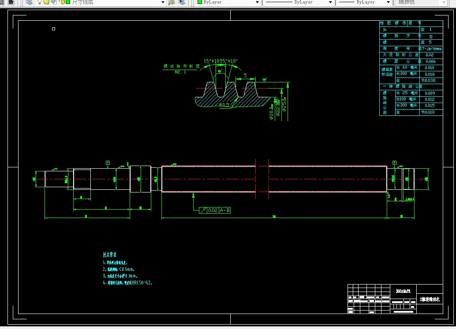
Task: Click the workspace house icon in toolbar
Action: (x=11, y=2)
